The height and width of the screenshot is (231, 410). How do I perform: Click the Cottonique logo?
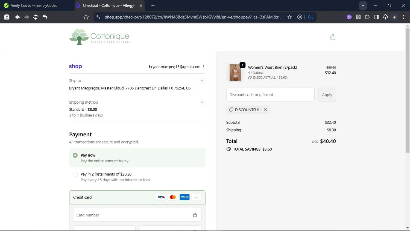click(100, 37)
